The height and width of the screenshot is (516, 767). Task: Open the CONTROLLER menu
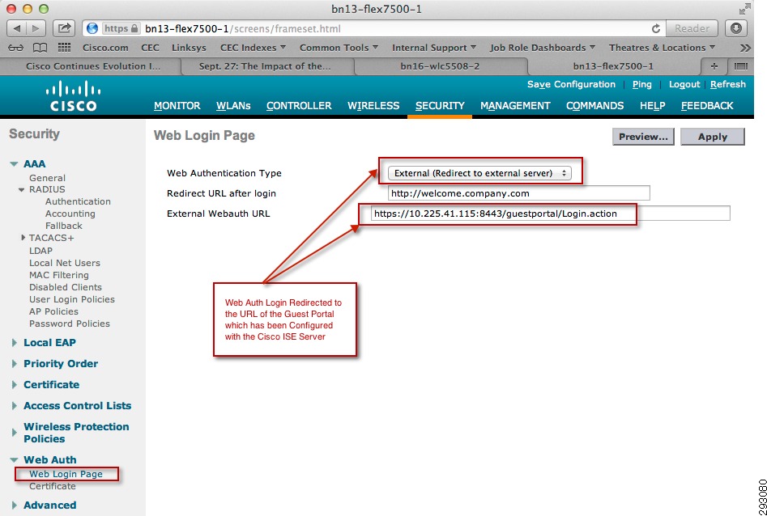click(x=299, y=105)
